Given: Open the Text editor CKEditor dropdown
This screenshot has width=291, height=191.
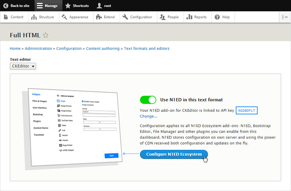Looking at the screenshot, I should click(x=23, y=66).
